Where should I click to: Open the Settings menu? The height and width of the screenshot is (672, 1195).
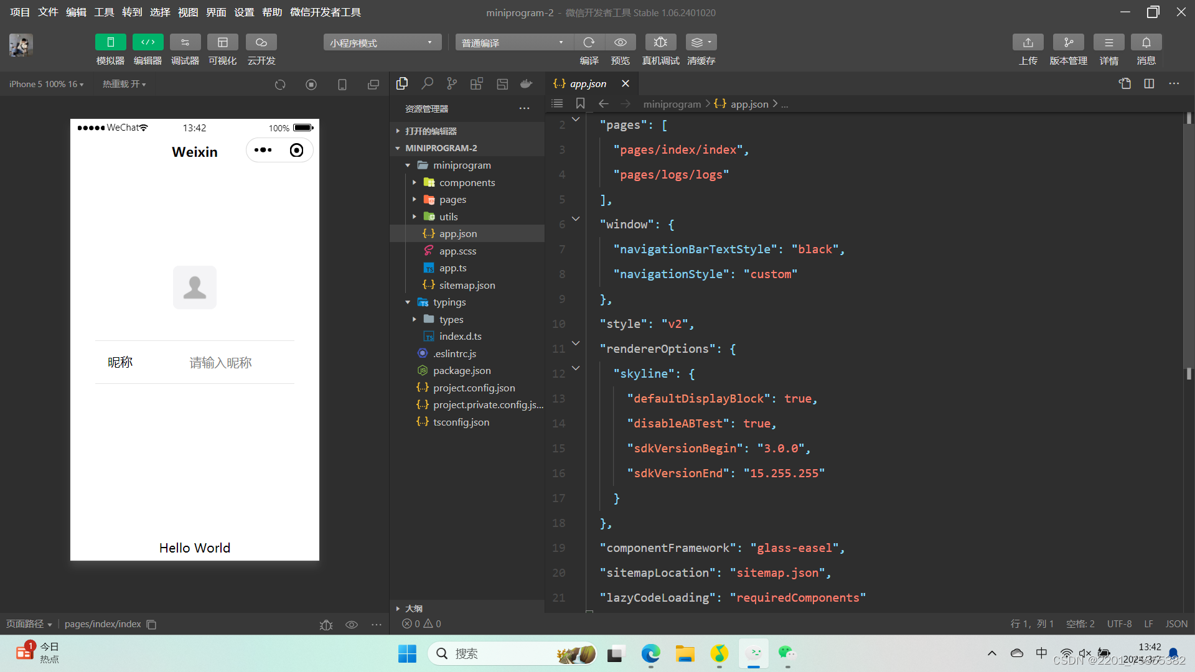244,12
